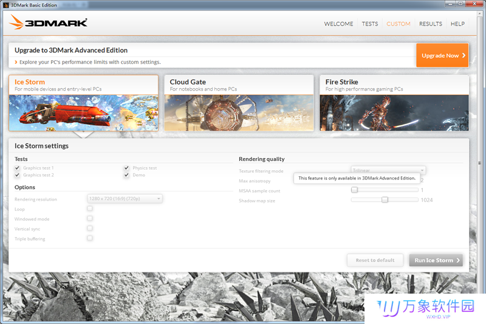
Task: Enable the Triple buffering checkbox
Action: pos(90,238)
